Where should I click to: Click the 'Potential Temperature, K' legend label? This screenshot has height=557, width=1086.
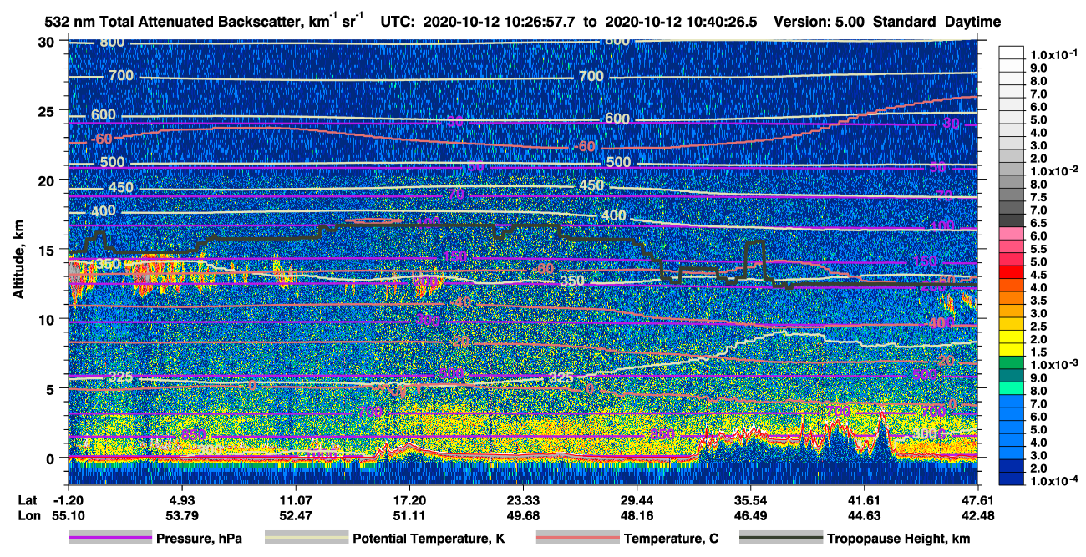pos(428,539)
